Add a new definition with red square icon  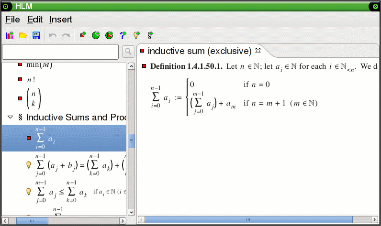point(83,35)
